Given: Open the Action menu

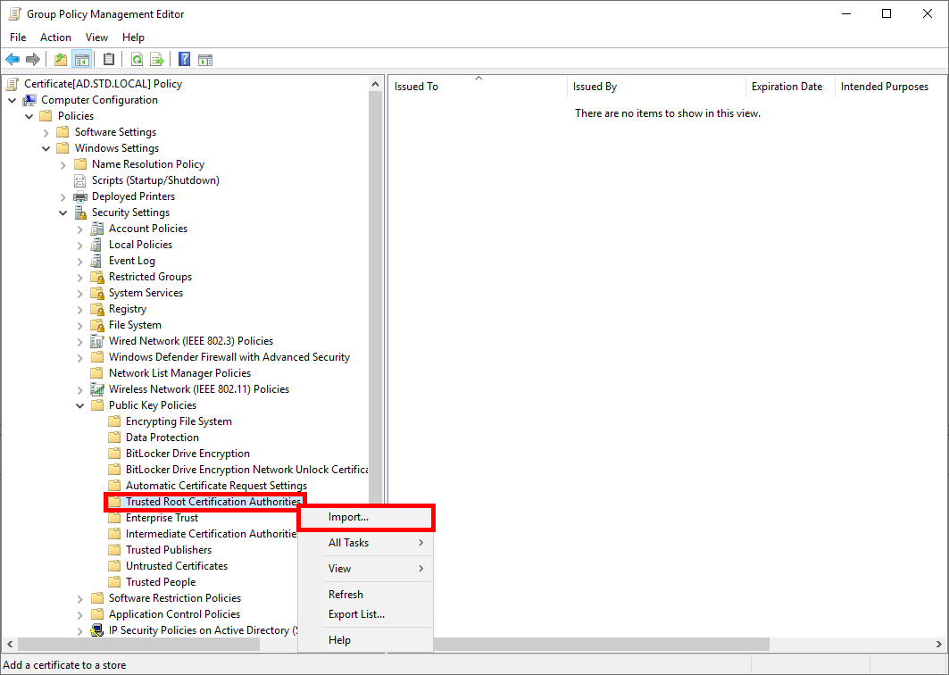Looking at the screenshot, I should tap(55, 37).
